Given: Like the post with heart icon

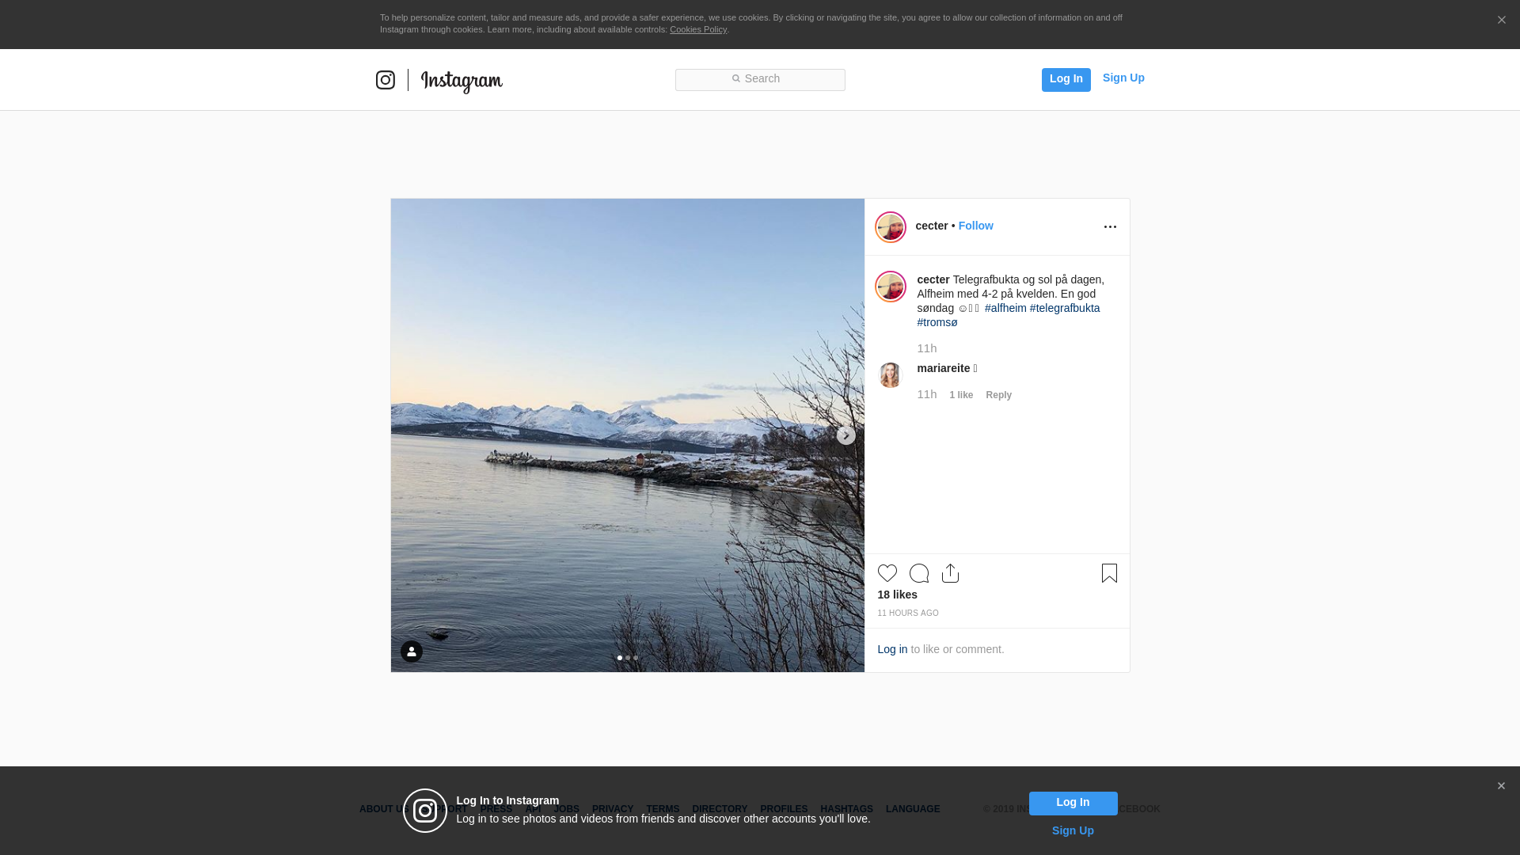Looking at the screenshot, I should click(887, 573).
